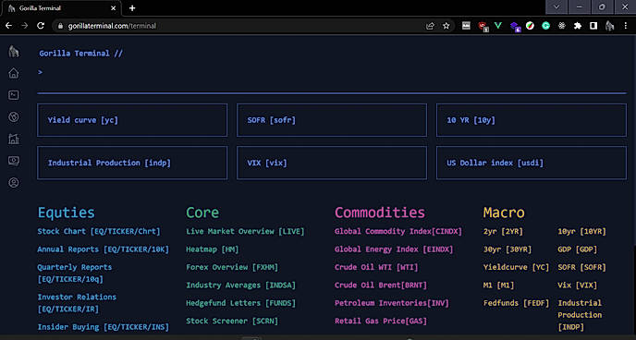The width and height of the screenshot is (636, 340).
Task: Click the green V extension icon
Action: point(498,26)
